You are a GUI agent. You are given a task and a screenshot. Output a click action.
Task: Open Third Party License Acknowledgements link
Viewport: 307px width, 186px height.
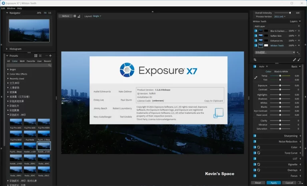point(156,119)
